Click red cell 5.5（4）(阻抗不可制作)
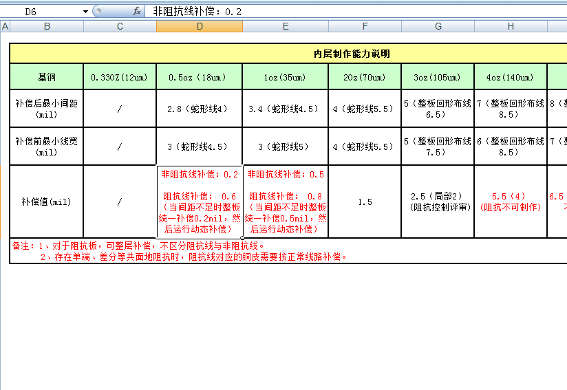 pyautogui.click(x=511, y=202)
